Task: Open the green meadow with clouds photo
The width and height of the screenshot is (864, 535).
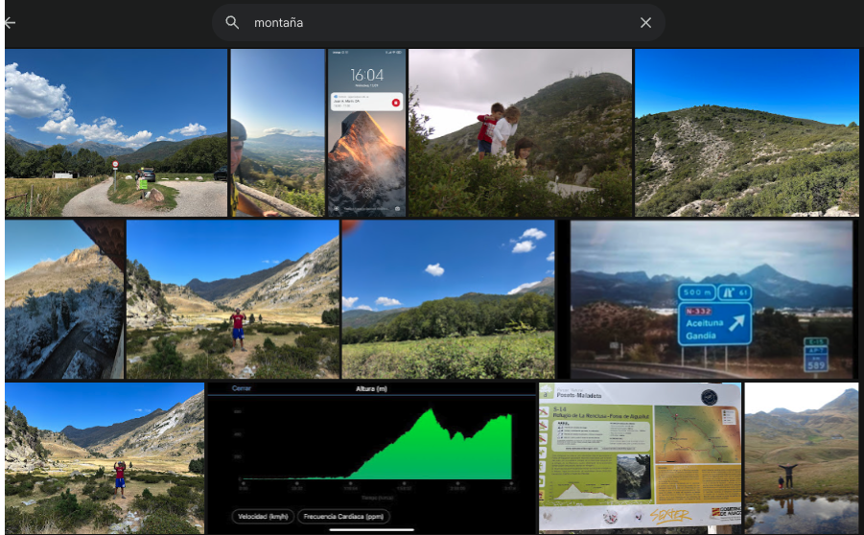Action: pos(448,299)
